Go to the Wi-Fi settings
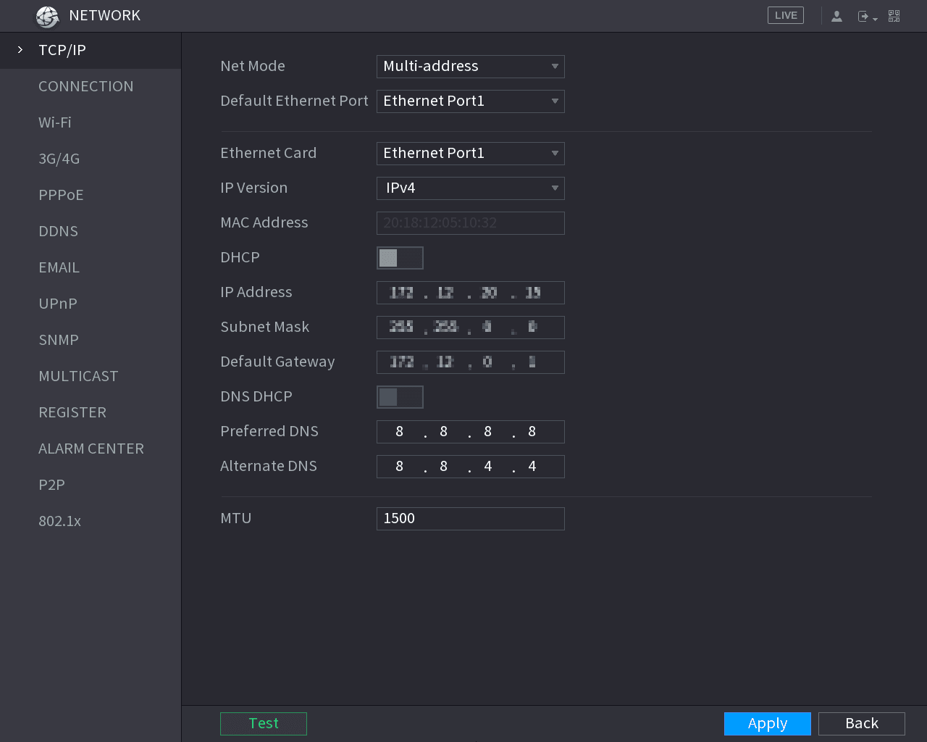 [91, 122]
